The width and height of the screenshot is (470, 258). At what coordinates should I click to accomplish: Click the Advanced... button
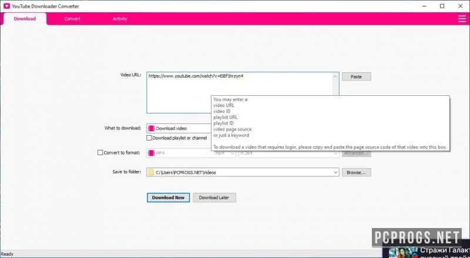click(357, 153)
